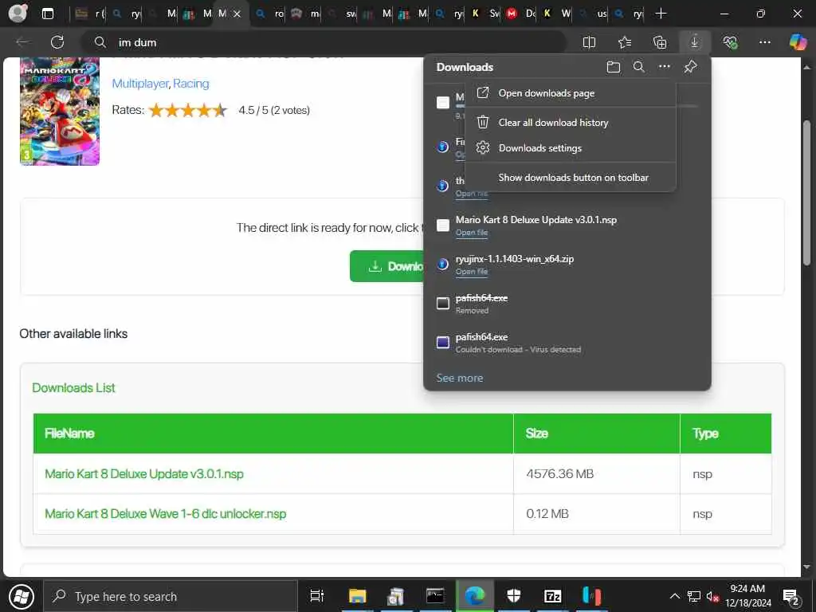
Task: Switch to the 'De' tab
Action: (x=522, y=14)
